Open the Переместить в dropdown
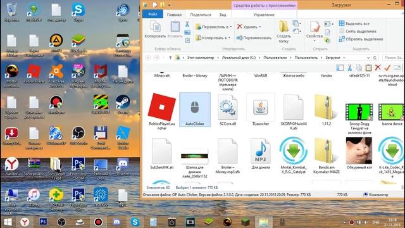Image resolution: width=405 pixels, height=228 pixels. click(x=213, y=27)
